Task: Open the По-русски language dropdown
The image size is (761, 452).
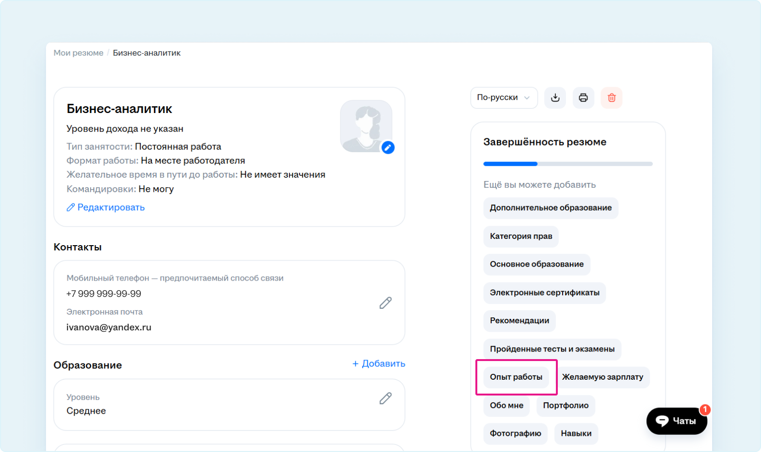Action: click(x=504, y=98)
